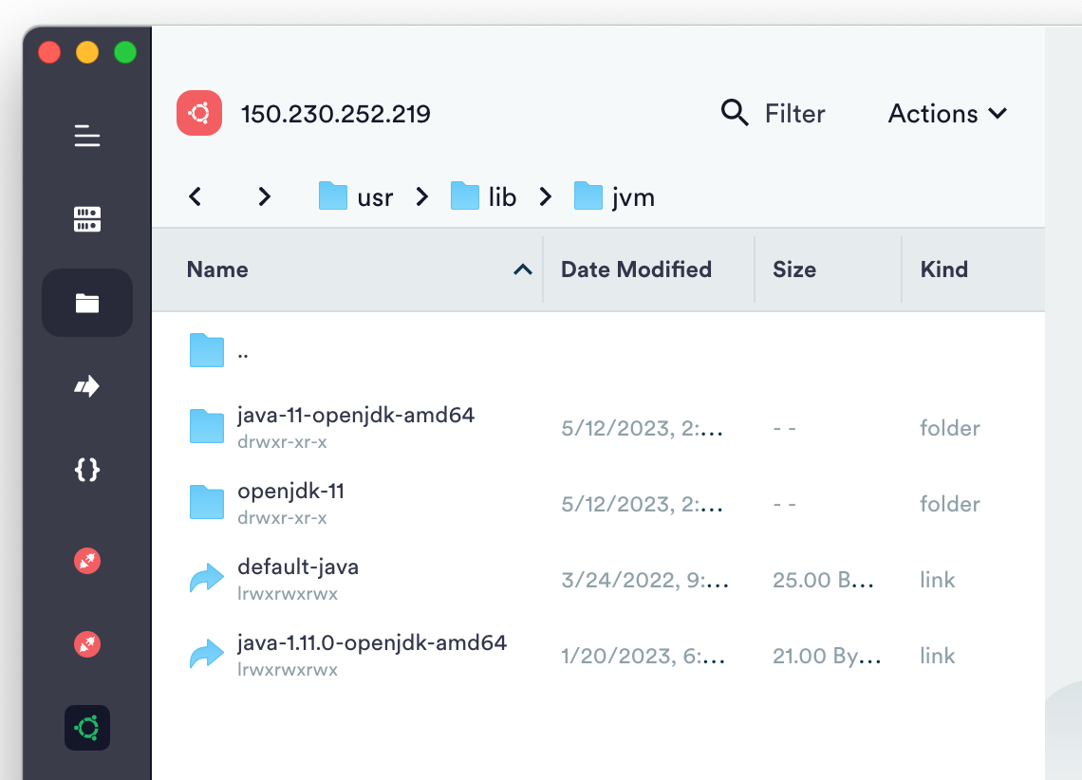1082x780 pixels.
Task: Sort by Name column header
Action: (x=217, y=269)
